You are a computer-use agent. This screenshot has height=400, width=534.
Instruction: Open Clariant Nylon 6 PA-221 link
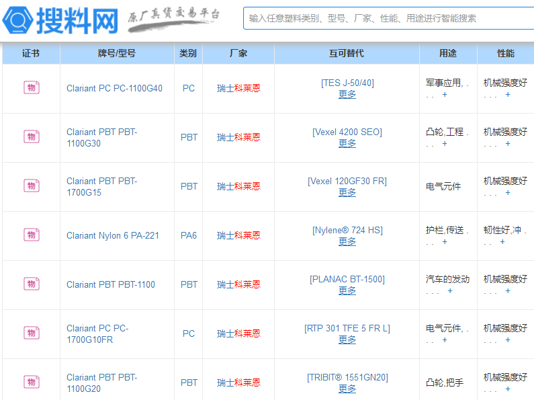point(113,235)
